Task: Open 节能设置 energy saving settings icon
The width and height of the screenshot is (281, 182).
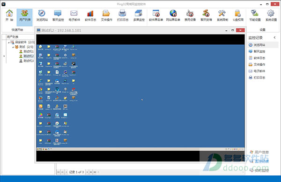Action: tap(255, 15)
